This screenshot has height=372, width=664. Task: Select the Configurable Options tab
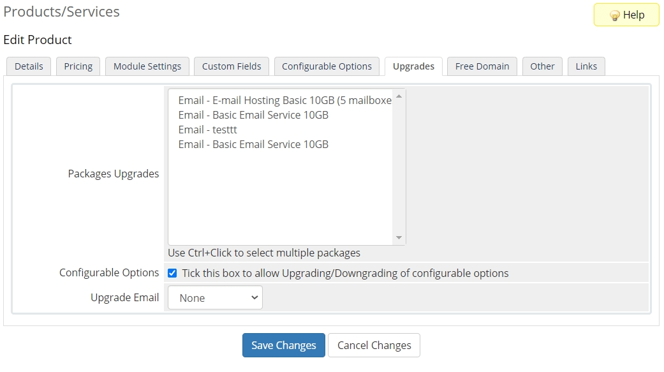[327, 66]
